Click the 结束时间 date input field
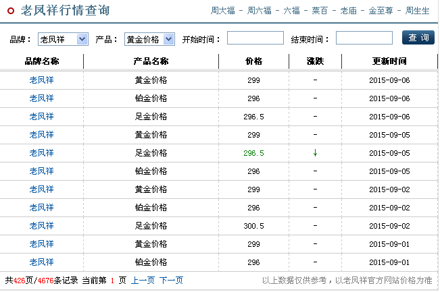 (x=364, y=38)
